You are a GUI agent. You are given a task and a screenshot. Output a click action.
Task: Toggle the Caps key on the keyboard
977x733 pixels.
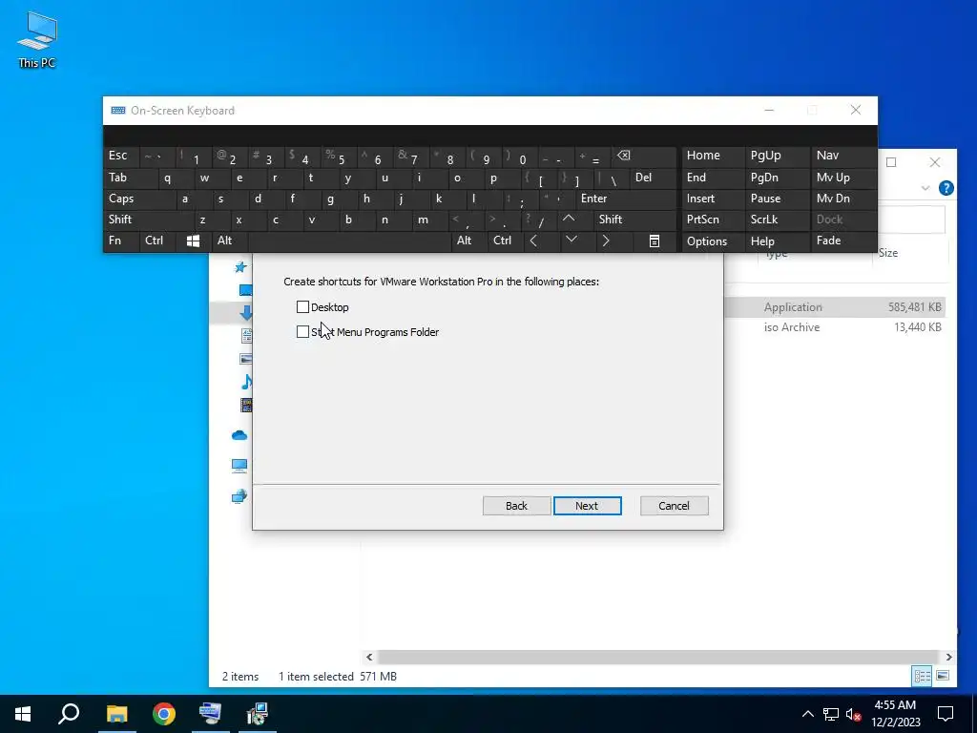(135, 199)
